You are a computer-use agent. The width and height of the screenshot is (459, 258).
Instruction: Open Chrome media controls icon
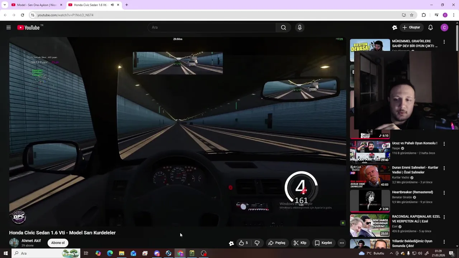pos(436,15)
